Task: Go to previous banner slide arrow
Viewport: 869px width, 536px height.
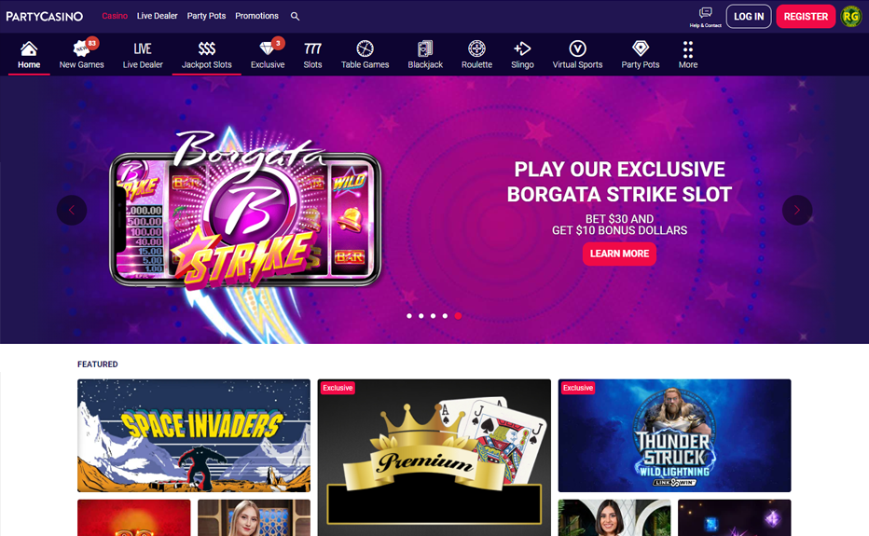Action: click(x=72, y=210)
